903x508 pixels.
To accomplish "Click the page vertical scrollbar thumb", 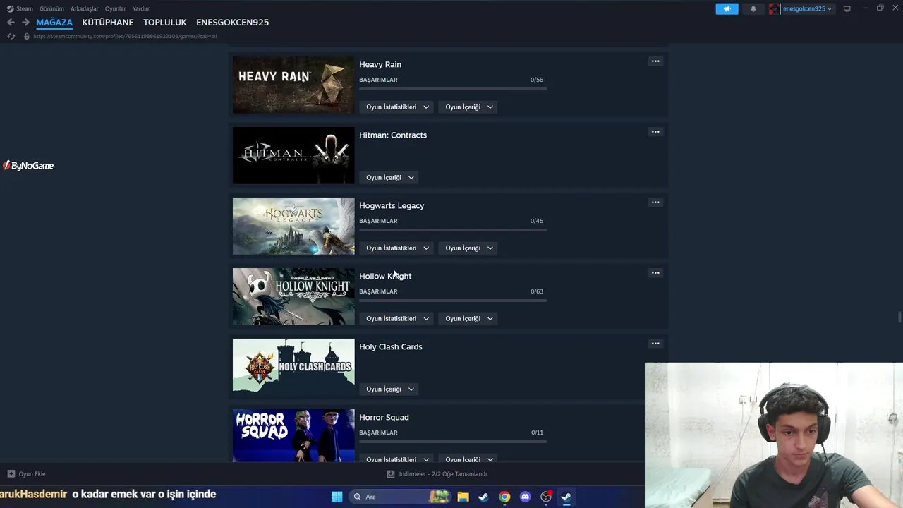I will tap(899, 317).
